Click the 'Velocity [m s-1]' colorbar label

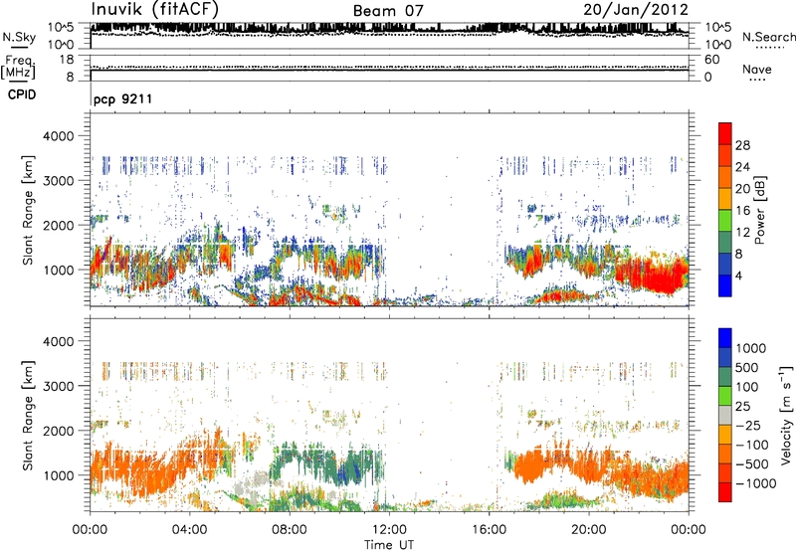(x=786, y=415)
